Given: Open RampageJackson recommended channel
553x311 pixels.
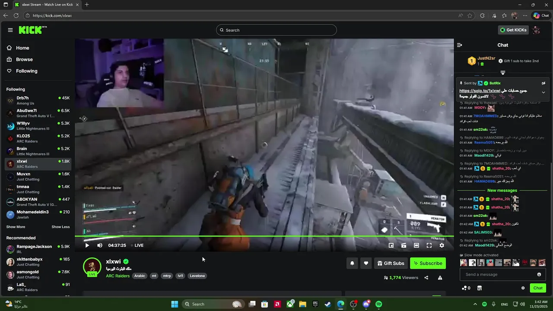Looking at the screenshot, I should pos(38,249).
